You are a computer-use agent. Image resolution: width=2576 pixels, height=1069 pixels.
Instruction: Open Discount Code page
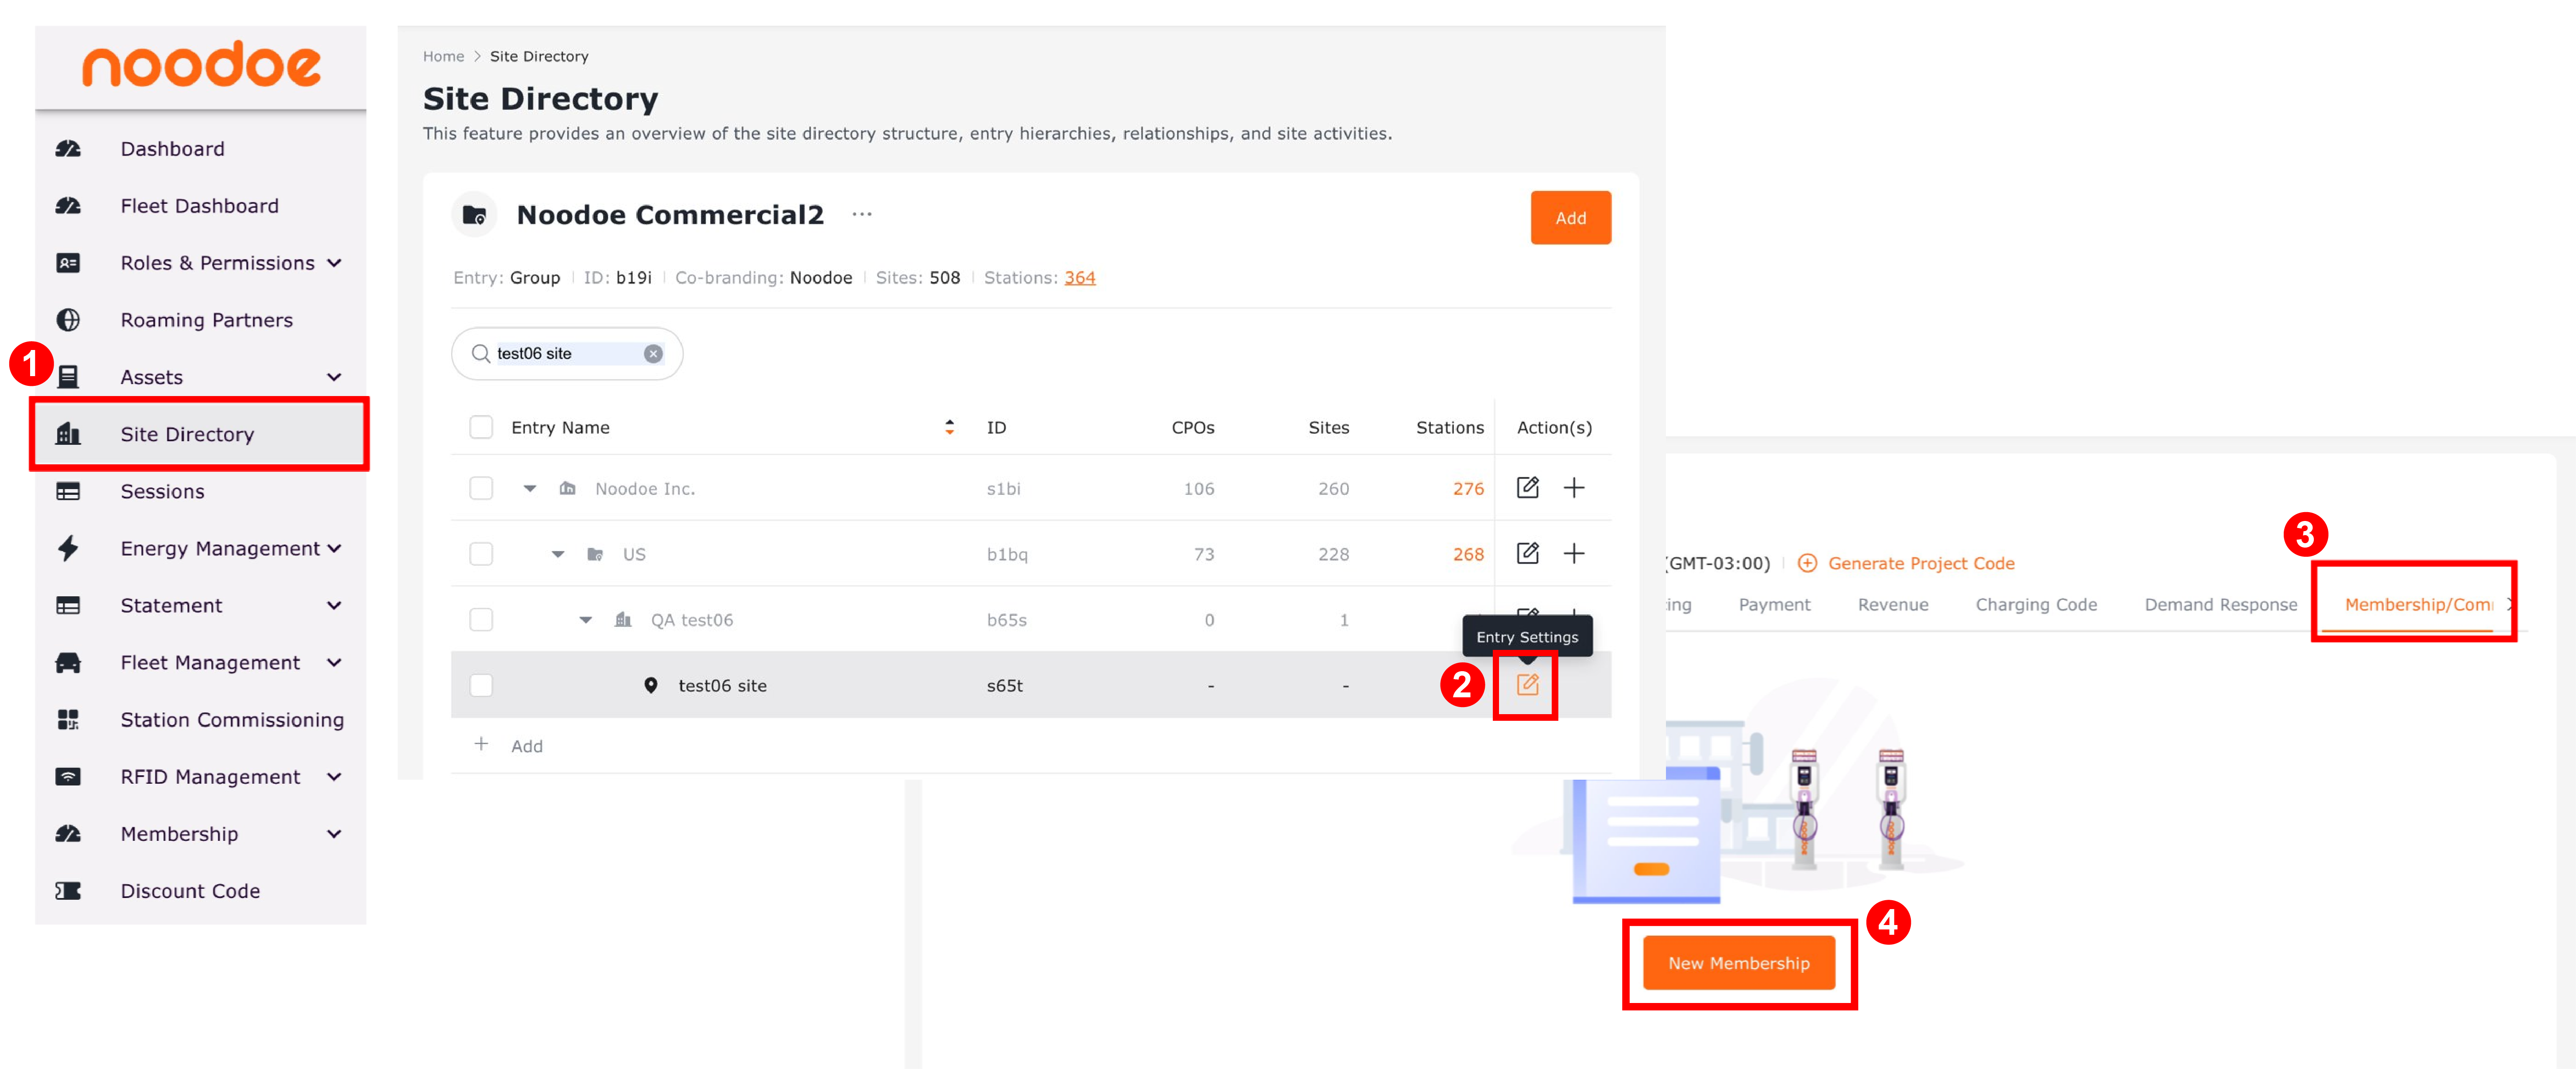tap(190, 891)
